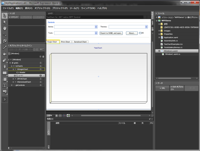The height and width of the screenshot is (151, 200).
Task: Select the Camera Orbit tool
Action: click(5, 41)
